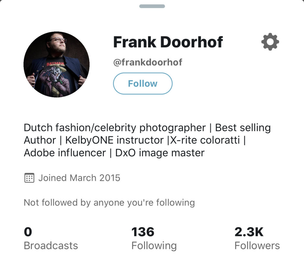Click the Broadcasts label
The image size is (304, 265).
pyautogui.click(x=51, y=246)
